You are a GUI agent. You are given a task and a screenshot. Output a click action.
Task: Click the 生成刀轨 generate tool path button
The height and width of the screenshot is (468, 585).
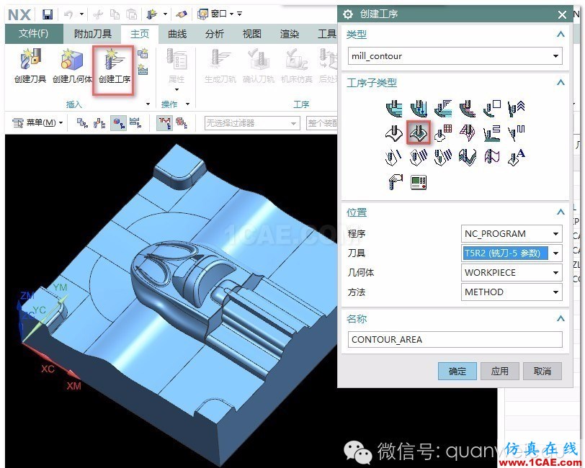[x=220, y=66]
